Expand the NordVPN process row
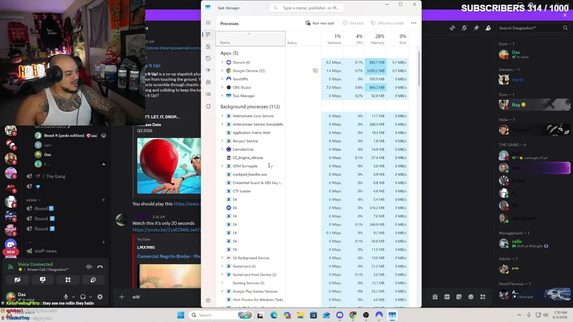Screen dimensions: 573x322 [x=222, y=79]
